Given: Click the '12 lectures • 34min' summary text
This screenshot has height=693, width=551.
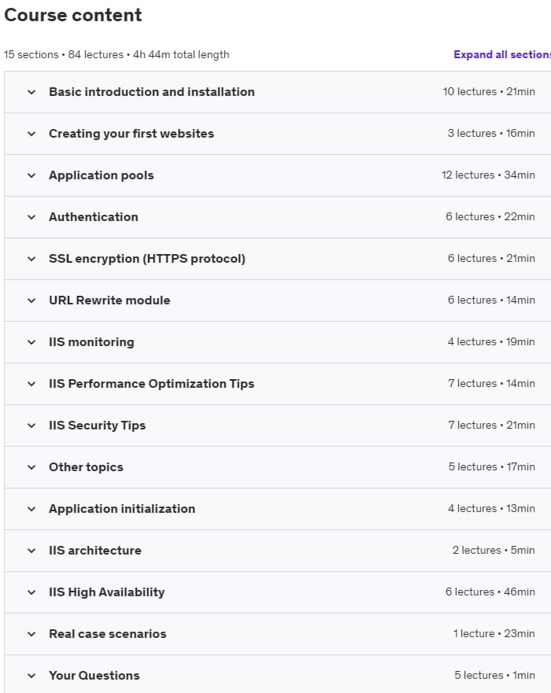Looking at the screenshot, I should tap(488, 175).
